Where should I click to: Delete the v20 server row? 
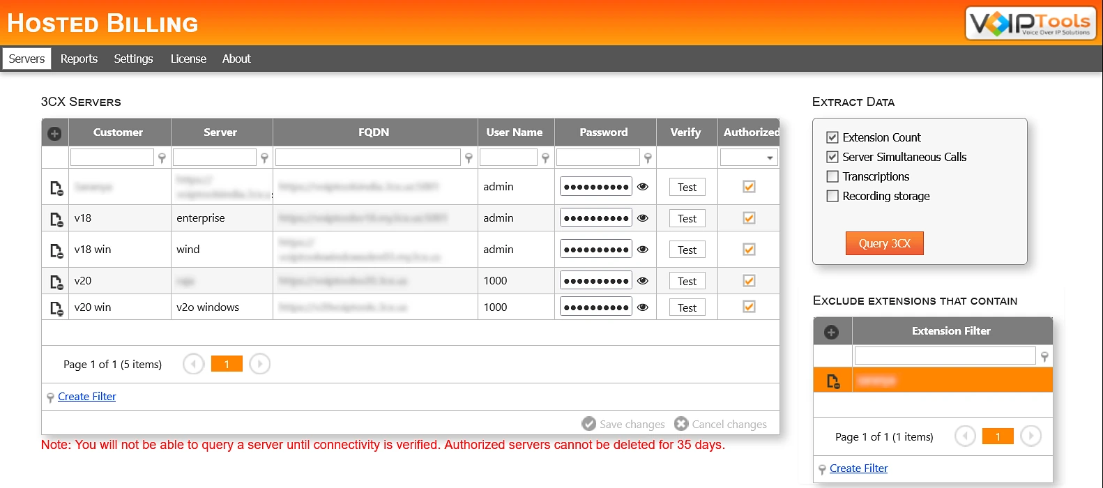(56, 282)
